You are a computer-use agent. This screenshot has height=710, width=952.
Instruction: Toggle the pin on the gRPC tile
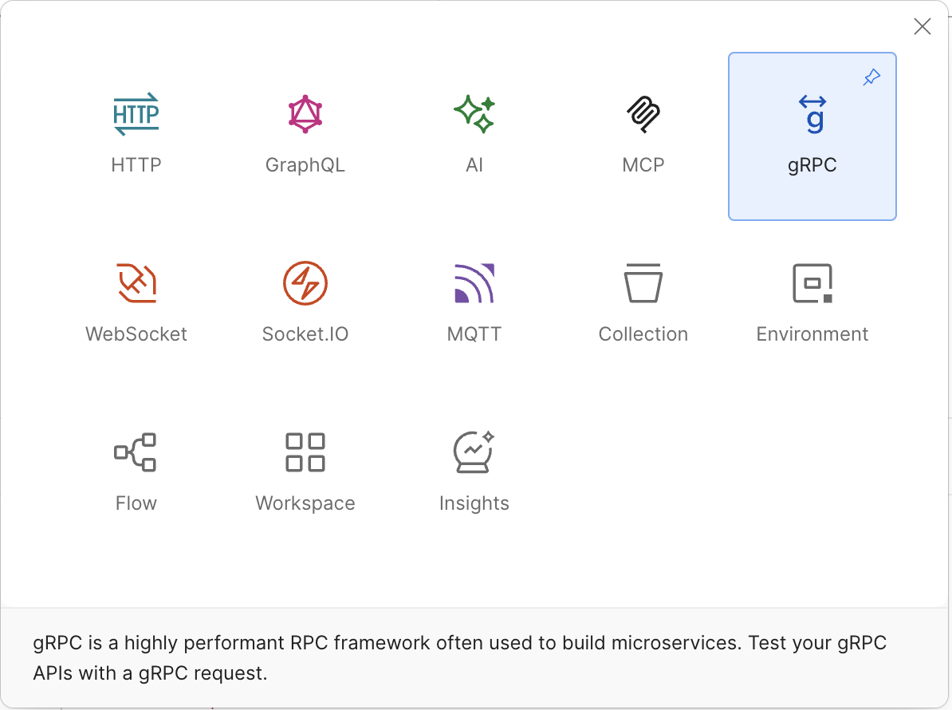872,77
